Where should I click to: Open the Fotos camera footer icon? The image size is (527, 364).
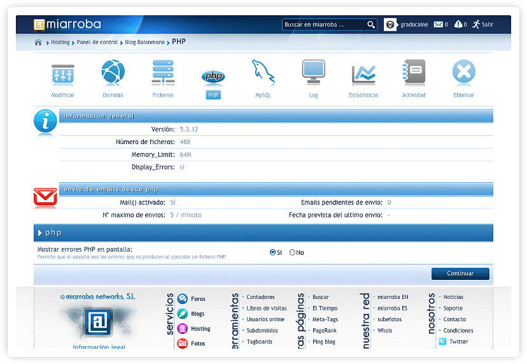[x=183, y=343]
